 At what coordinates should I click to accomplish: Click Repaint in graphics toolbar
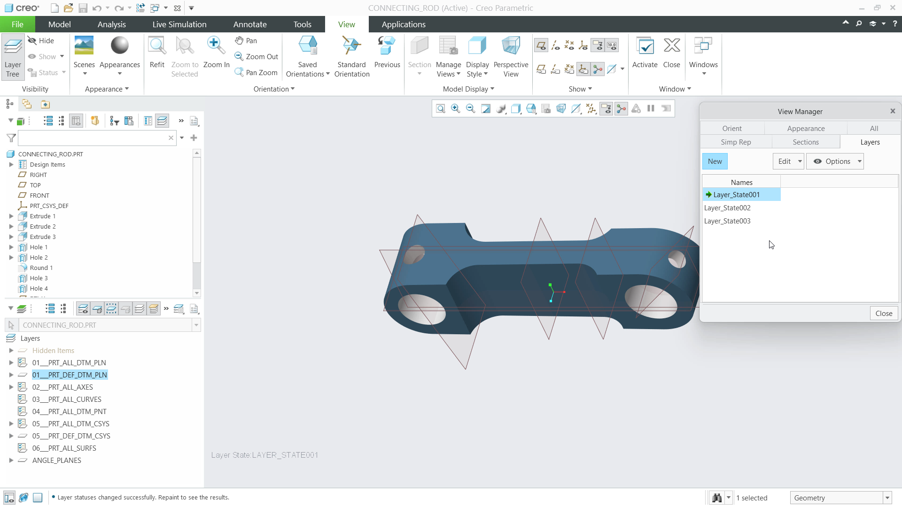(x=486, y=109)
